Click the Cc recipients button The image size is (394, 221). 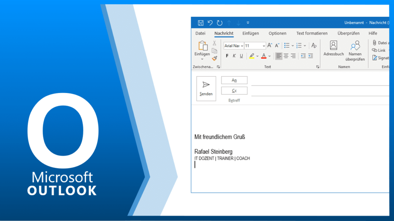[234, 91]
